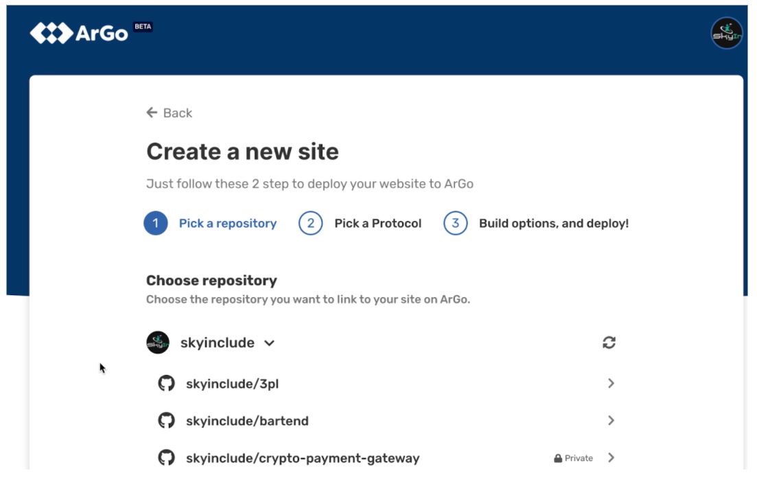The width and height of the screenshot is (757, 499).
Task: Click the Back link
Action: point(177,113)
